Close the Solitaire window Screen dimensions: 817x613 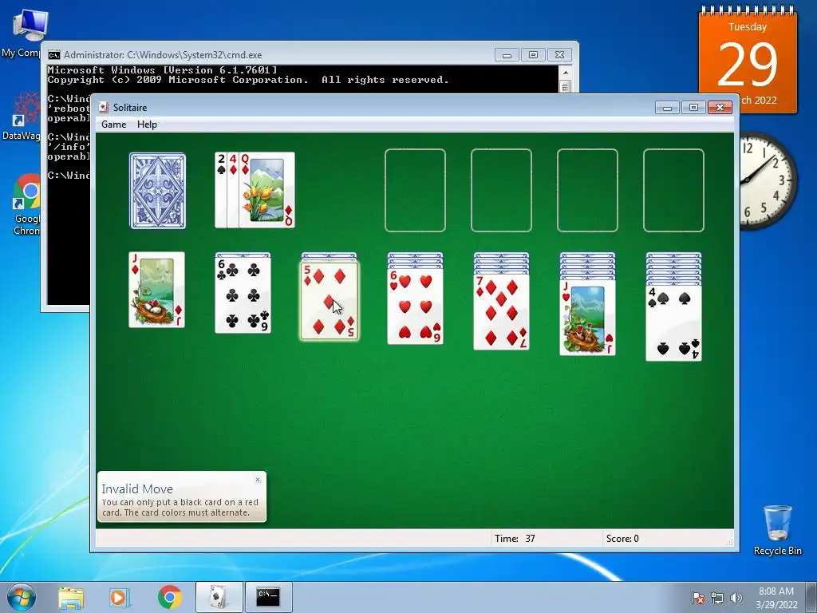pos(720,108)
